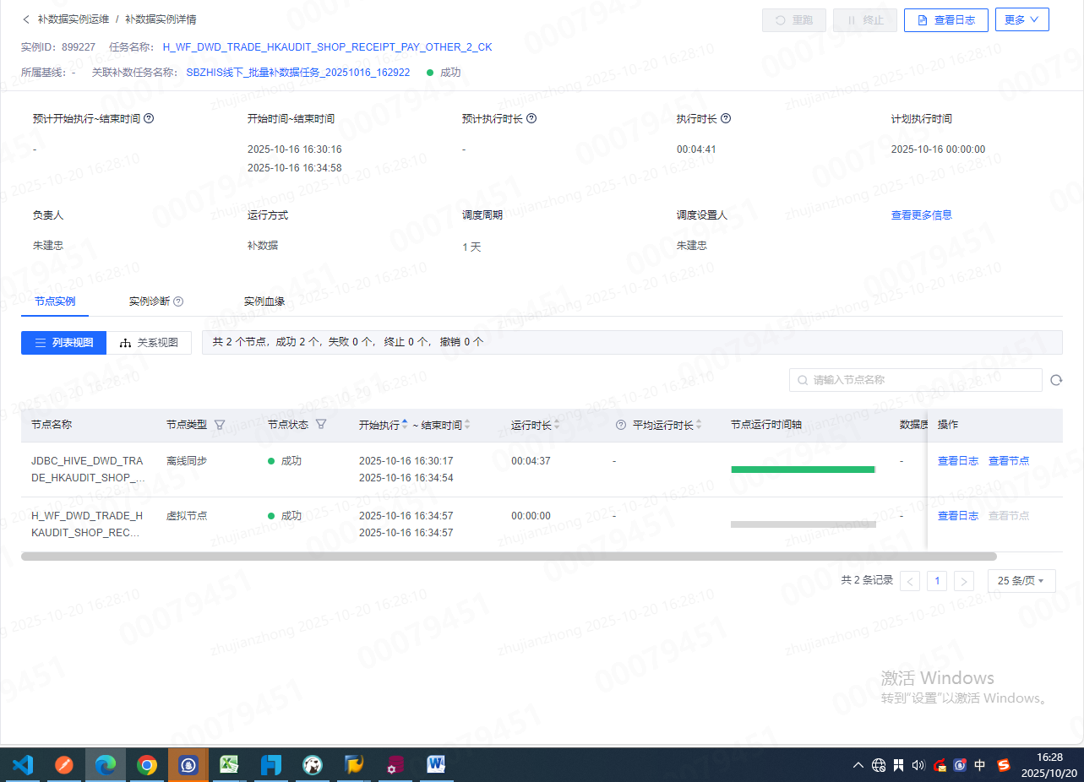Click the filter icon beside 节点类型
Image resolution: width=1084 pixels, height=782 pixels.
[220, 425]
